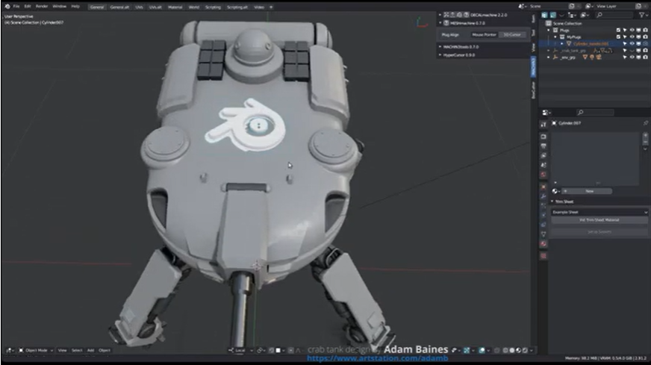The width and height of the screenshot is (651, 365).
Task: Open the Texture properties tab
Action: click(543, 256)
